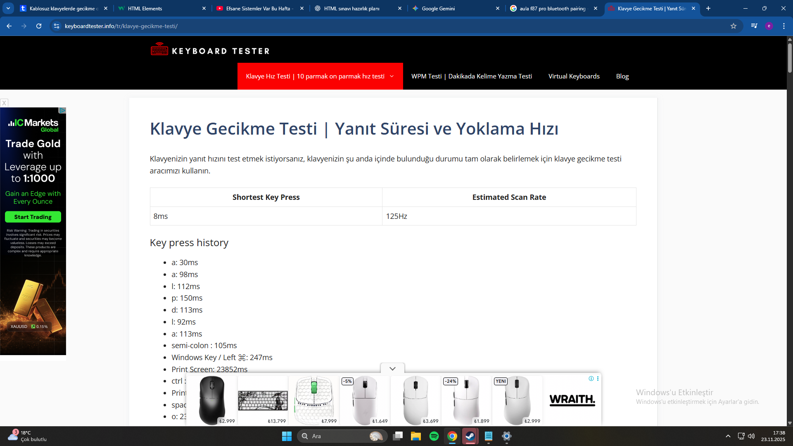Open site information icon in address bar

[x=57, y=26]
